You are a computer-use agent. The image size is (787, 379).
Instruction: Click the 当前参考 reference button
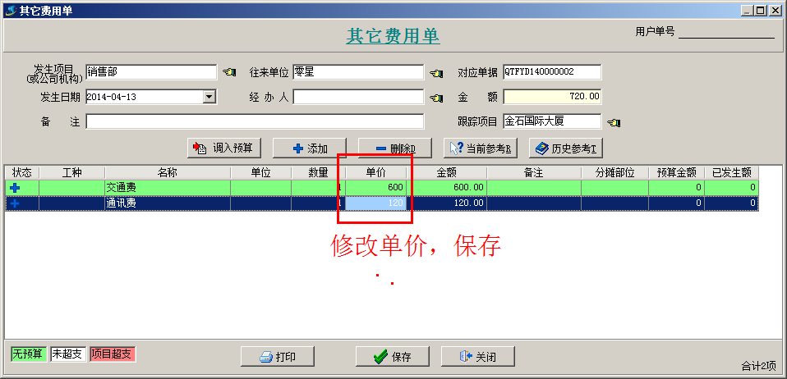click(480, 148)
